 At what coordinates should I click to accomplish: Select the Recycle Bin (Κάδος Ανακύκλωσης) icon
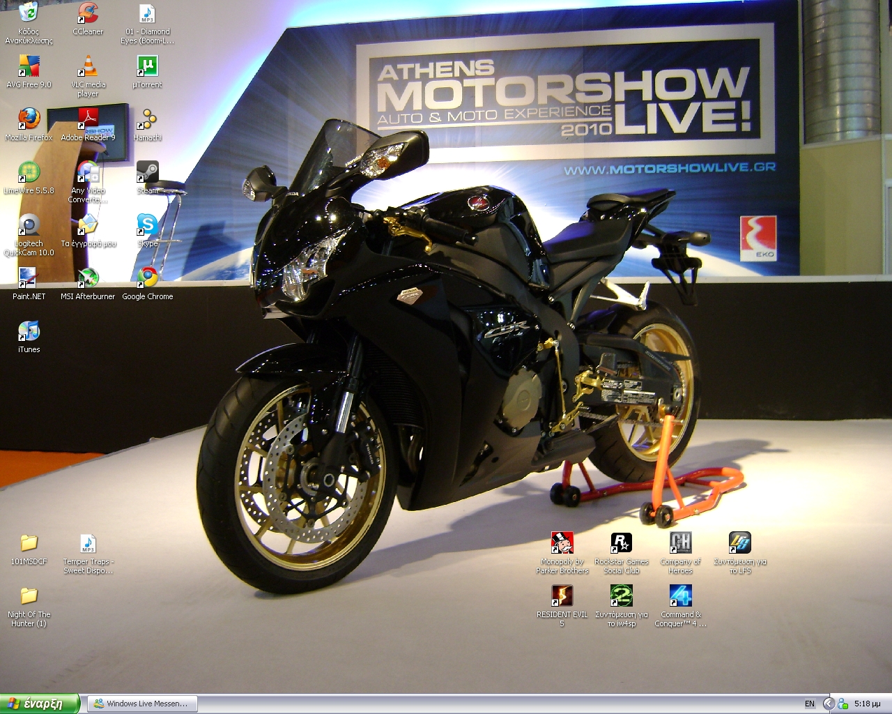click(x=29, y=24)
